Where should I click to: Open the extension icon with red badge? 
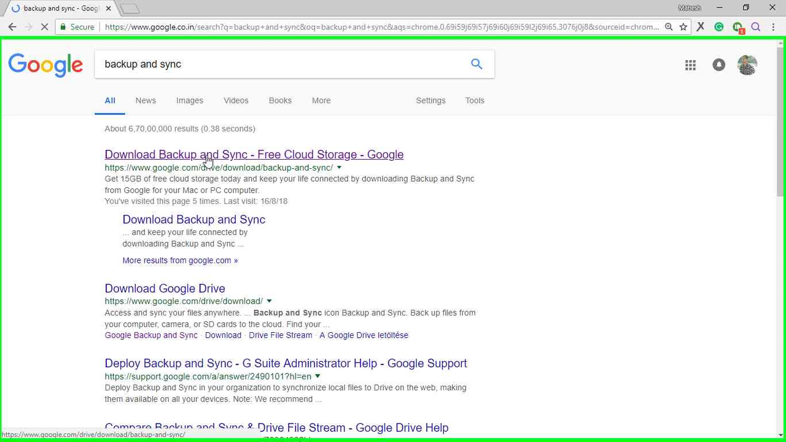(738, 28)
